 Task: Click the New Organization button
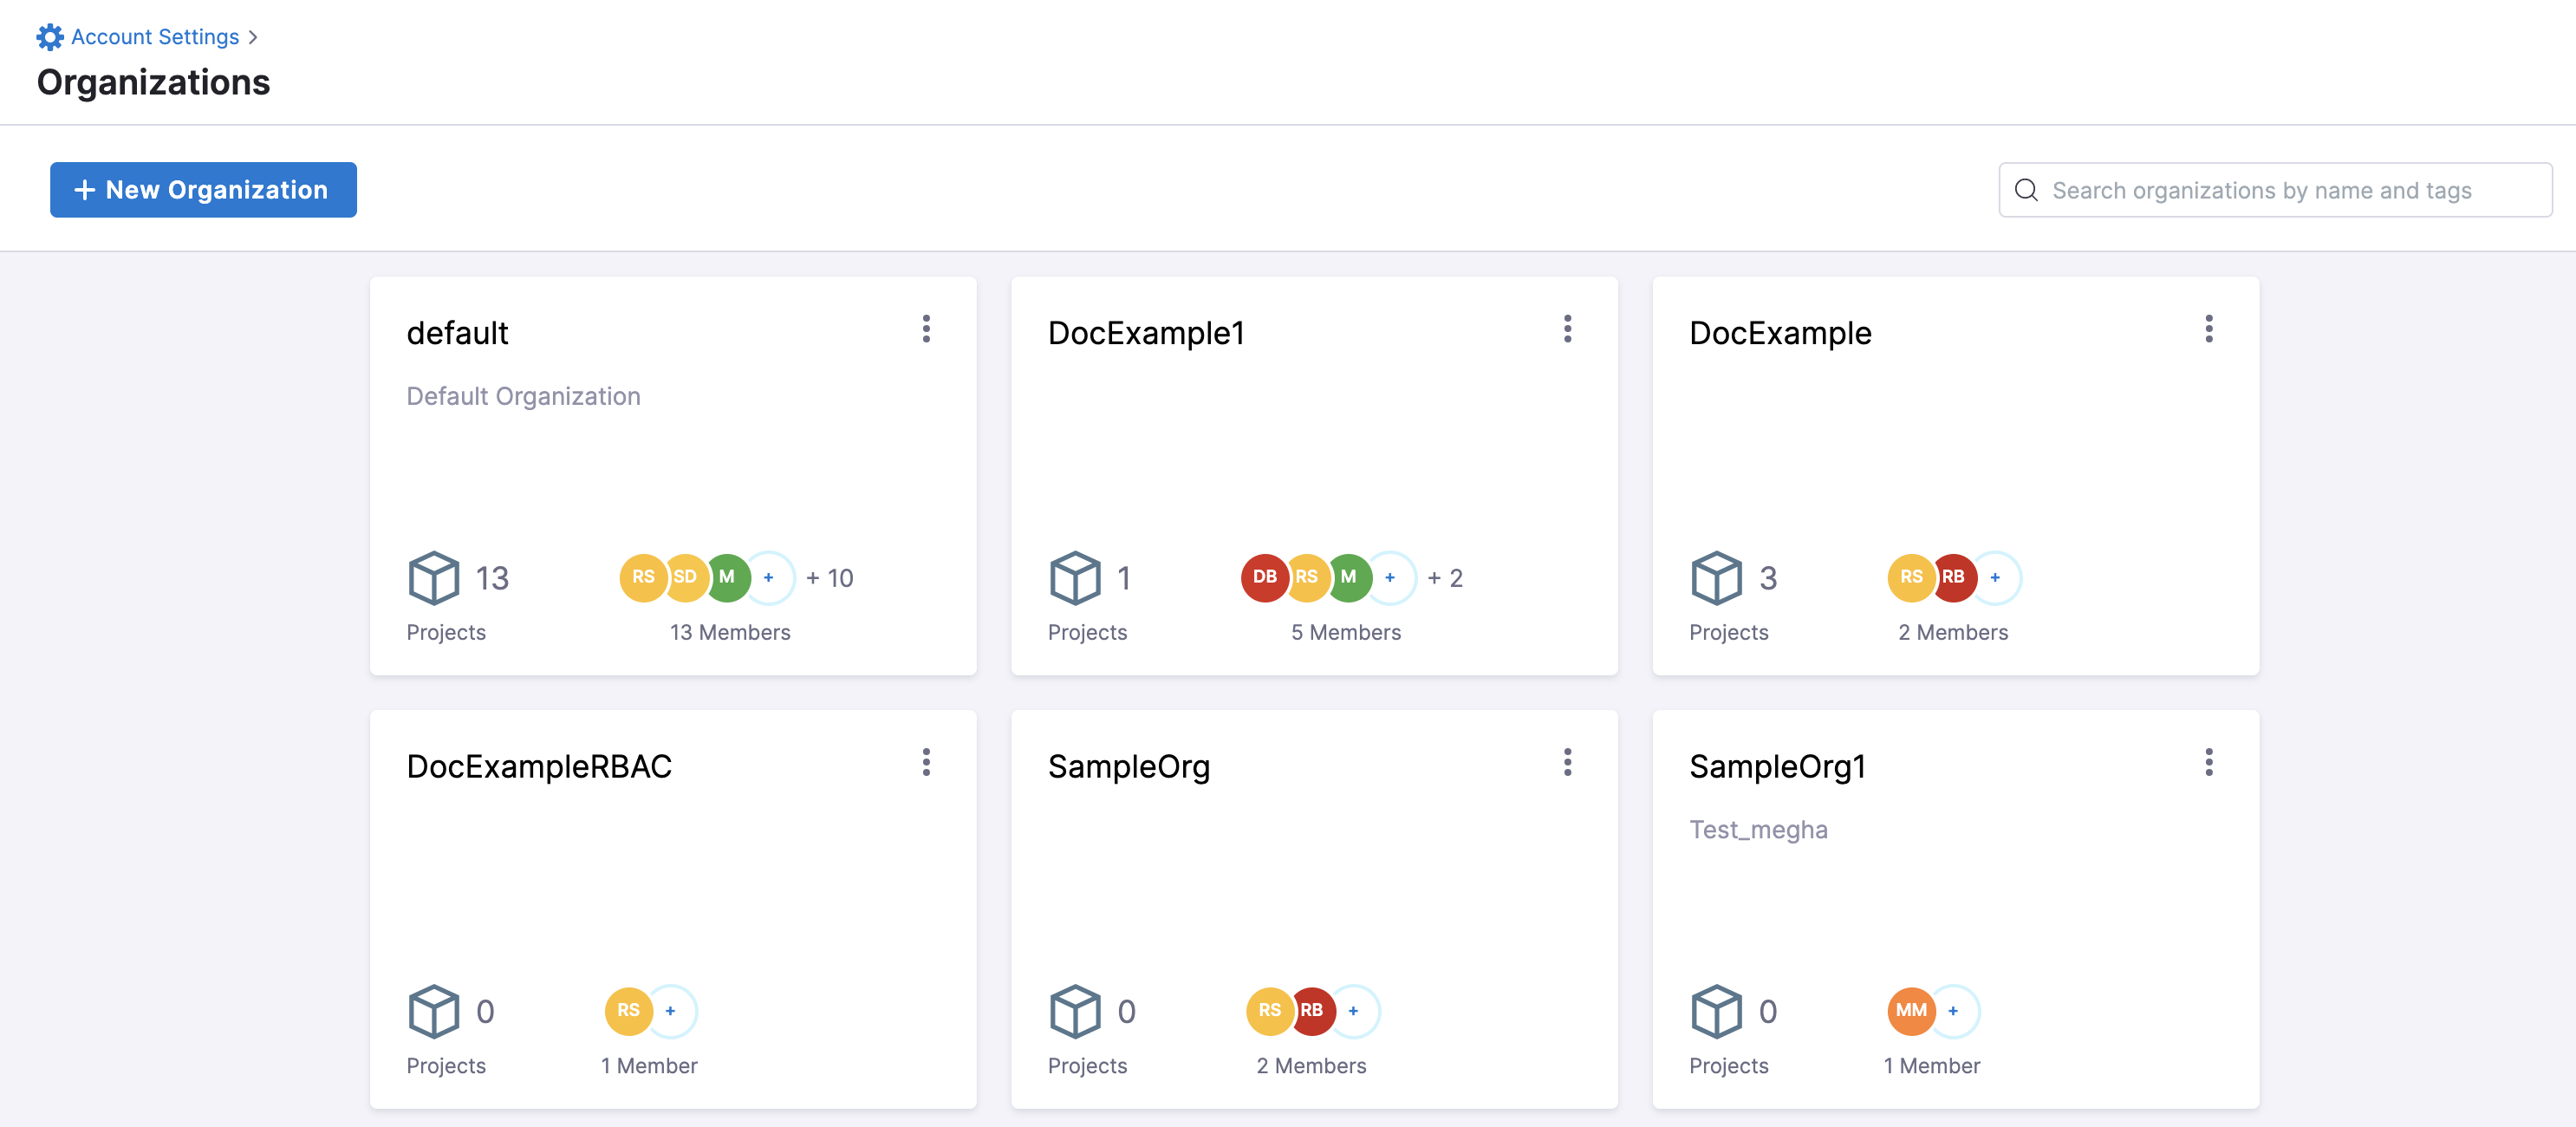click(203, 190)
